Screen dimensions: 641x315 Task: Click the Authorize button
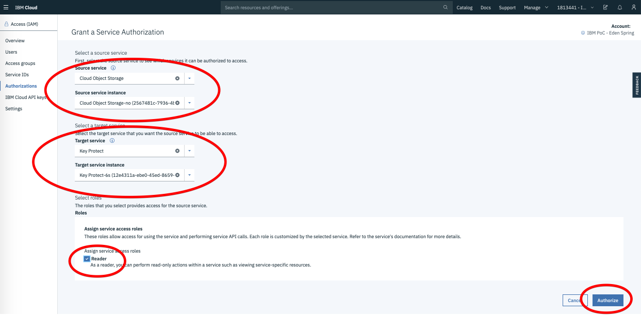608,301
